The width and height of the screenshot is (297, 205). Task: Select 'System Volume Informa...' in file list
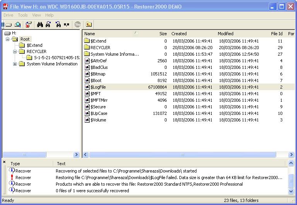114,54
